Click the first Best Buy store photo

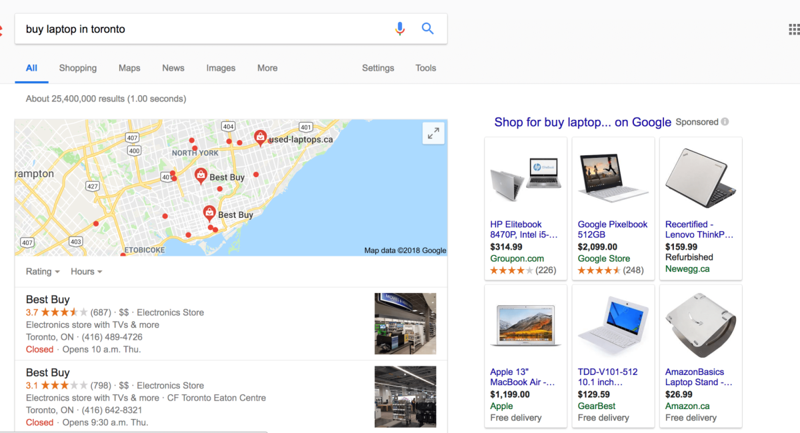(x=405, y=324)
